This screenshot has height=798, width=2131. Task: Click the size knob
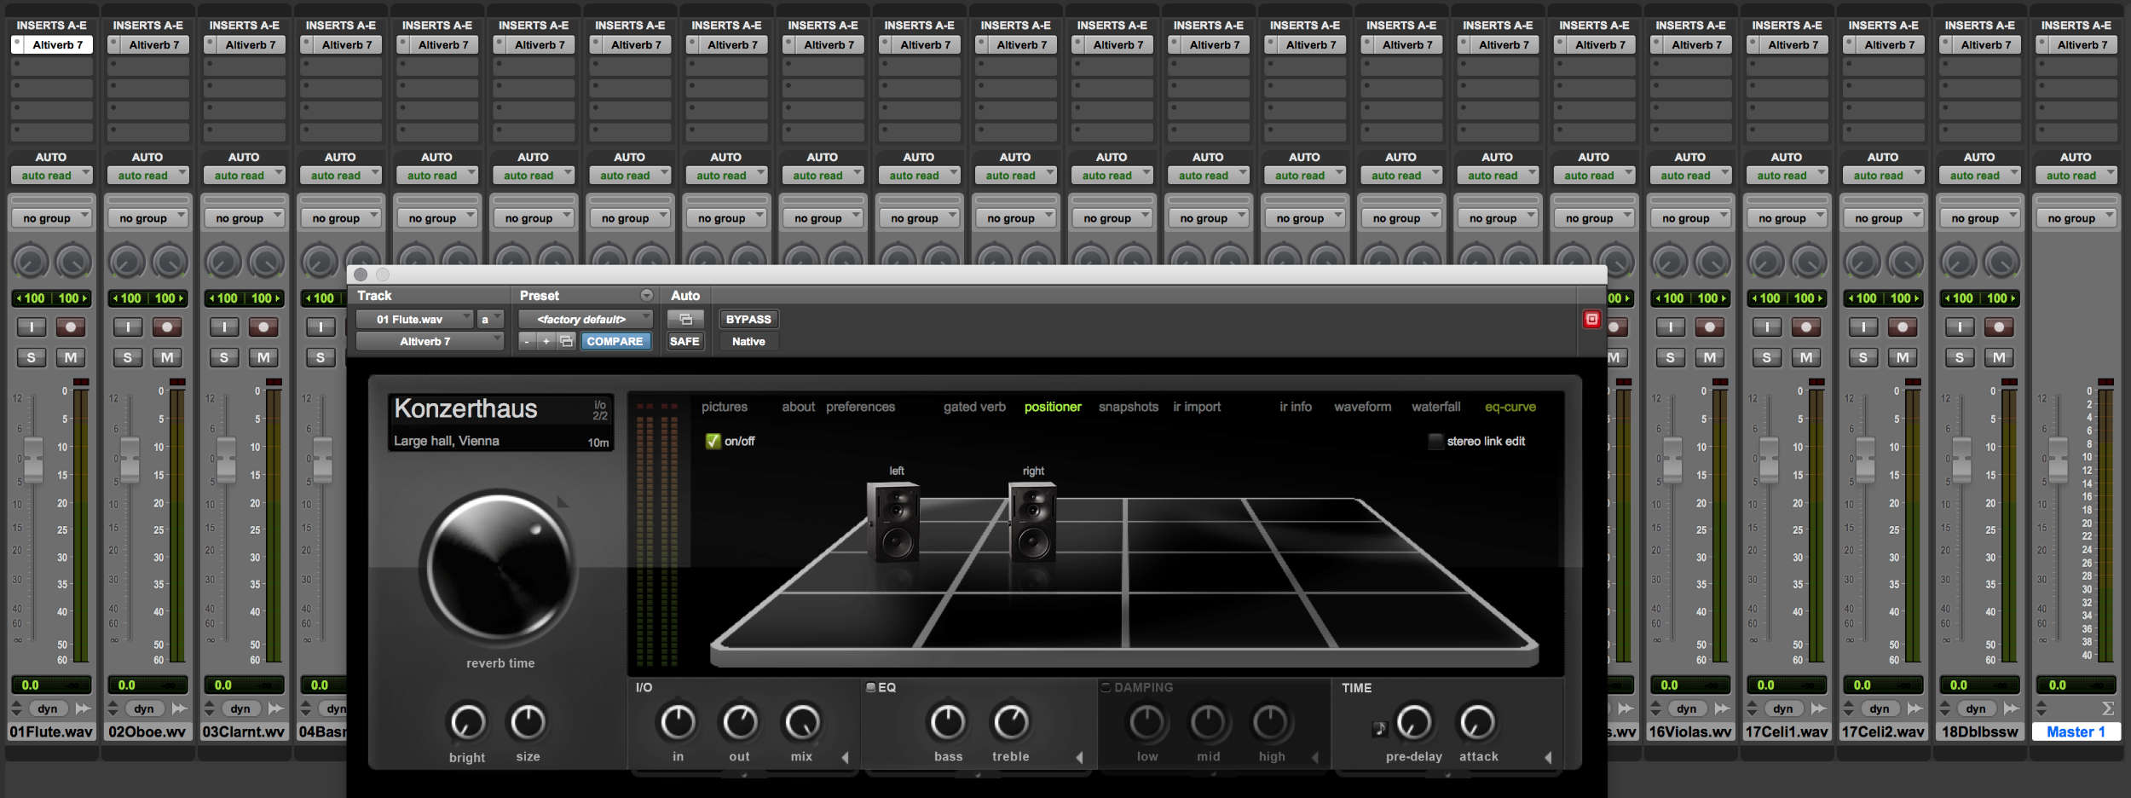(x=528, y=722)
